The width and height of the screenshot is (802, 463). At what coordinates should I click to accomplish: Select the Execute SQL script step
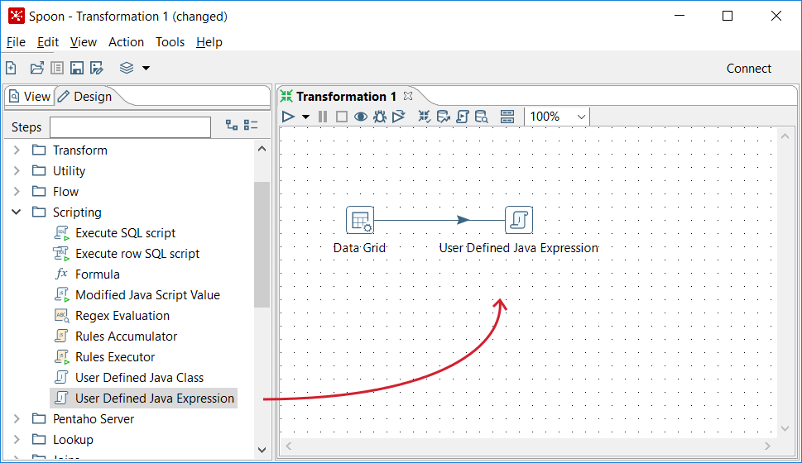coord(125,233)
